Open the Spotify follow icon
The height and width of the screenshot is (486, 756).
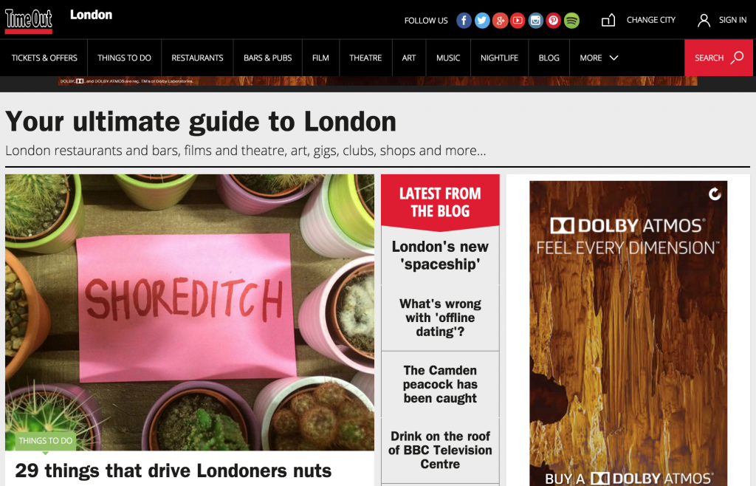point(571,20)
